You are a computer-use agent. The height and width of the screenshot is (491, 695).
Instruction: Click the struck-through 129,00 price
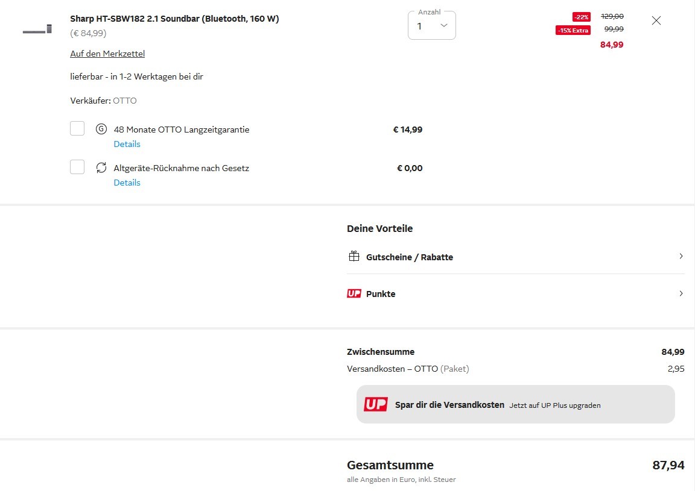click(x=612, y=16)
